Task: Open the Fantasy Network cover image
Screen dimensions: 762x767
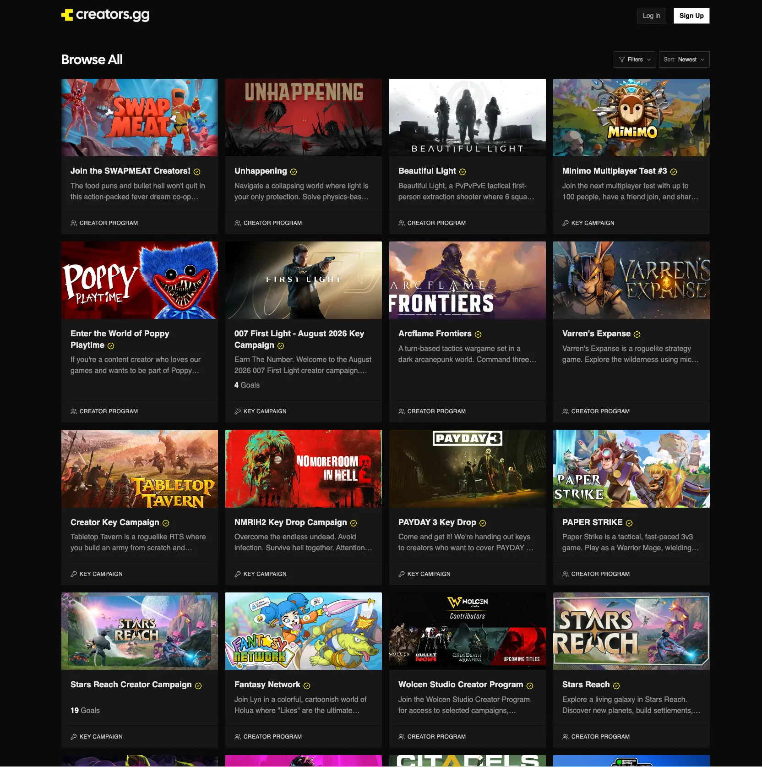Action: point(304,631)
